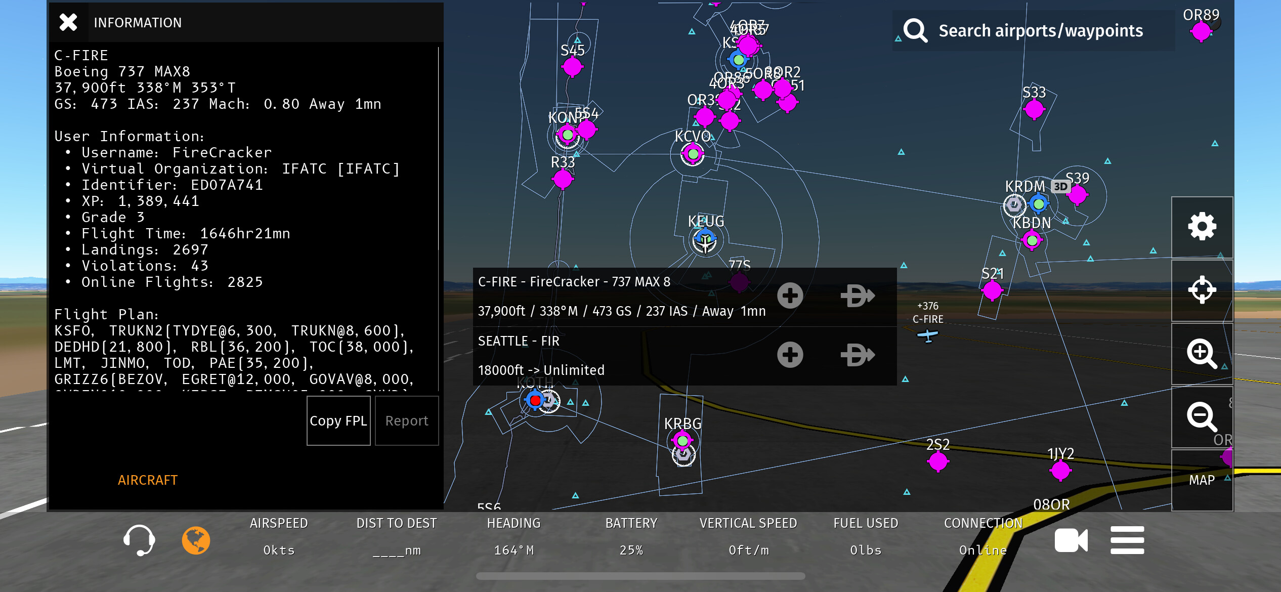Zoom in with magnifier plus icon
1281x592 pixels.
(x=1202, y=354)
